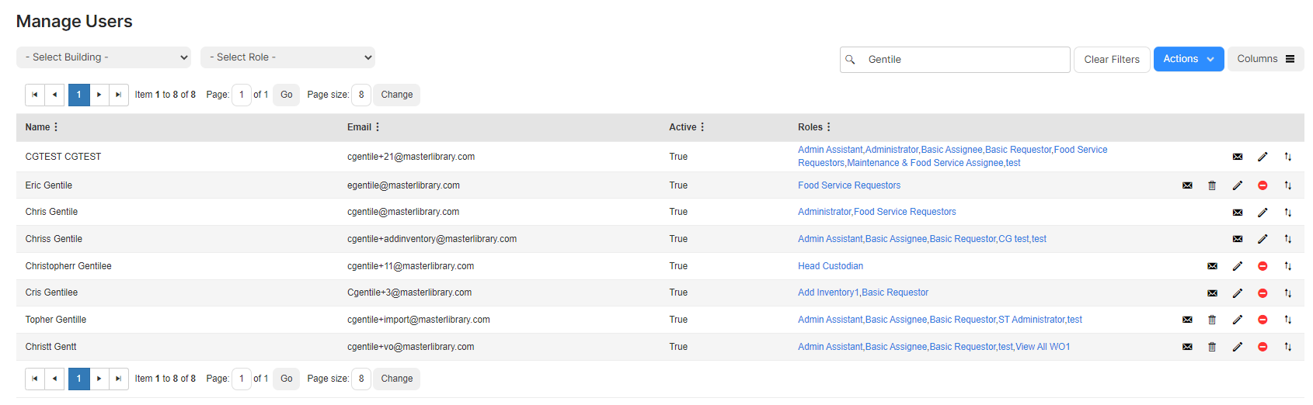Screen dimensions: 1313x405
Task: Expand the Actions dropdown button
Action: click(x=1189, y=59)
